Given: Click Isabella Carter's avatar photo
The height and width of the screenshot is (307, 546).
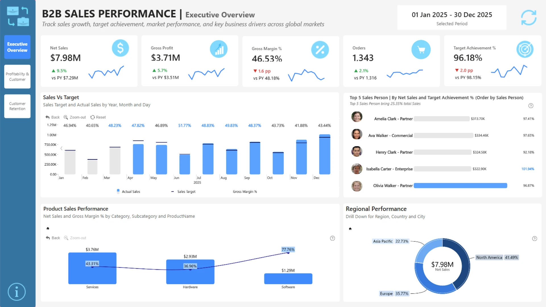Looking at the screenshot, I should pyautogui.click(x=357, y=169).
